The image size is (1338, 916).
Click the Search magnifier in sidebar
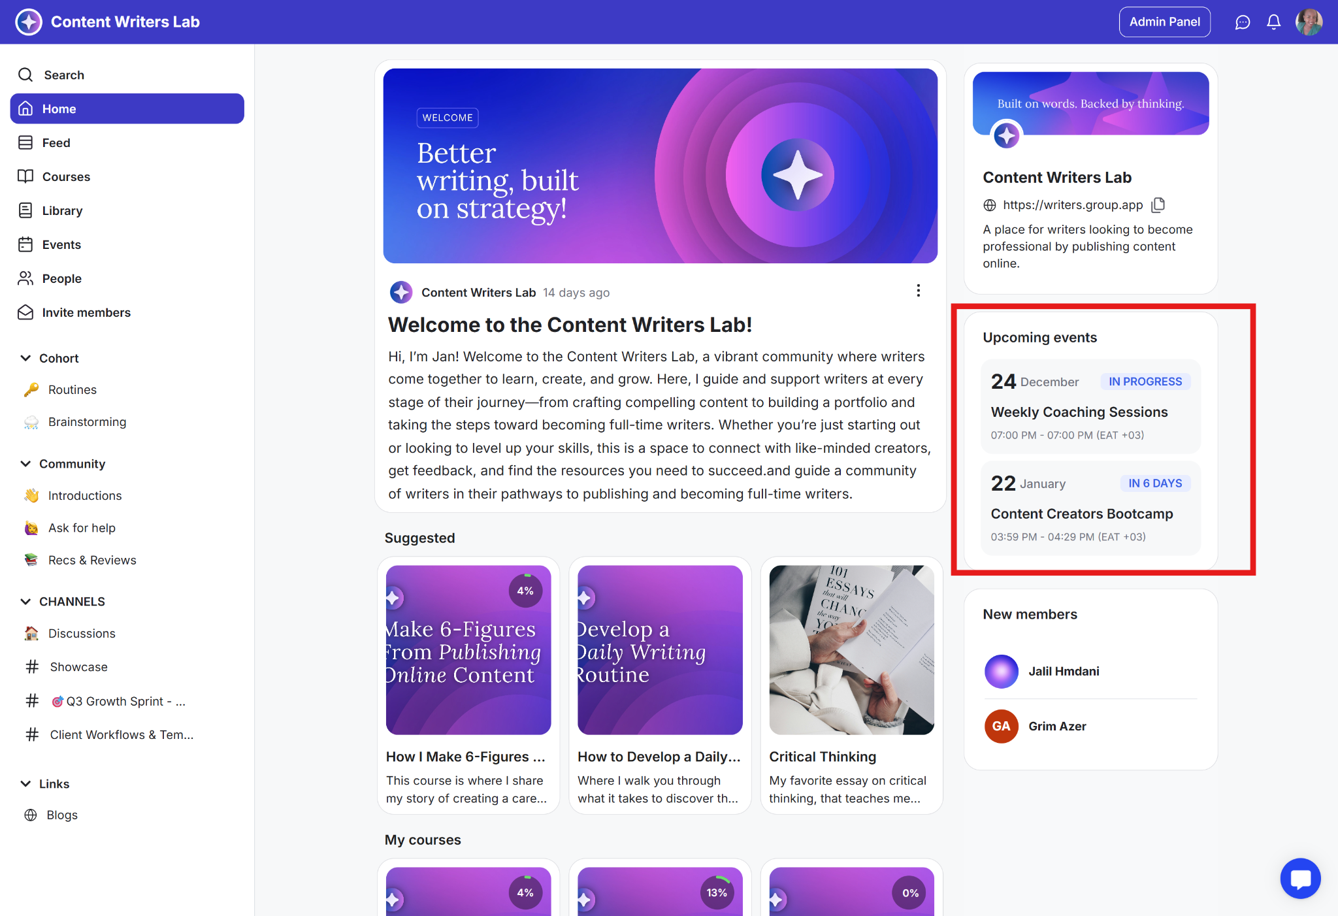pyautogui.click(x=25, y=75)
